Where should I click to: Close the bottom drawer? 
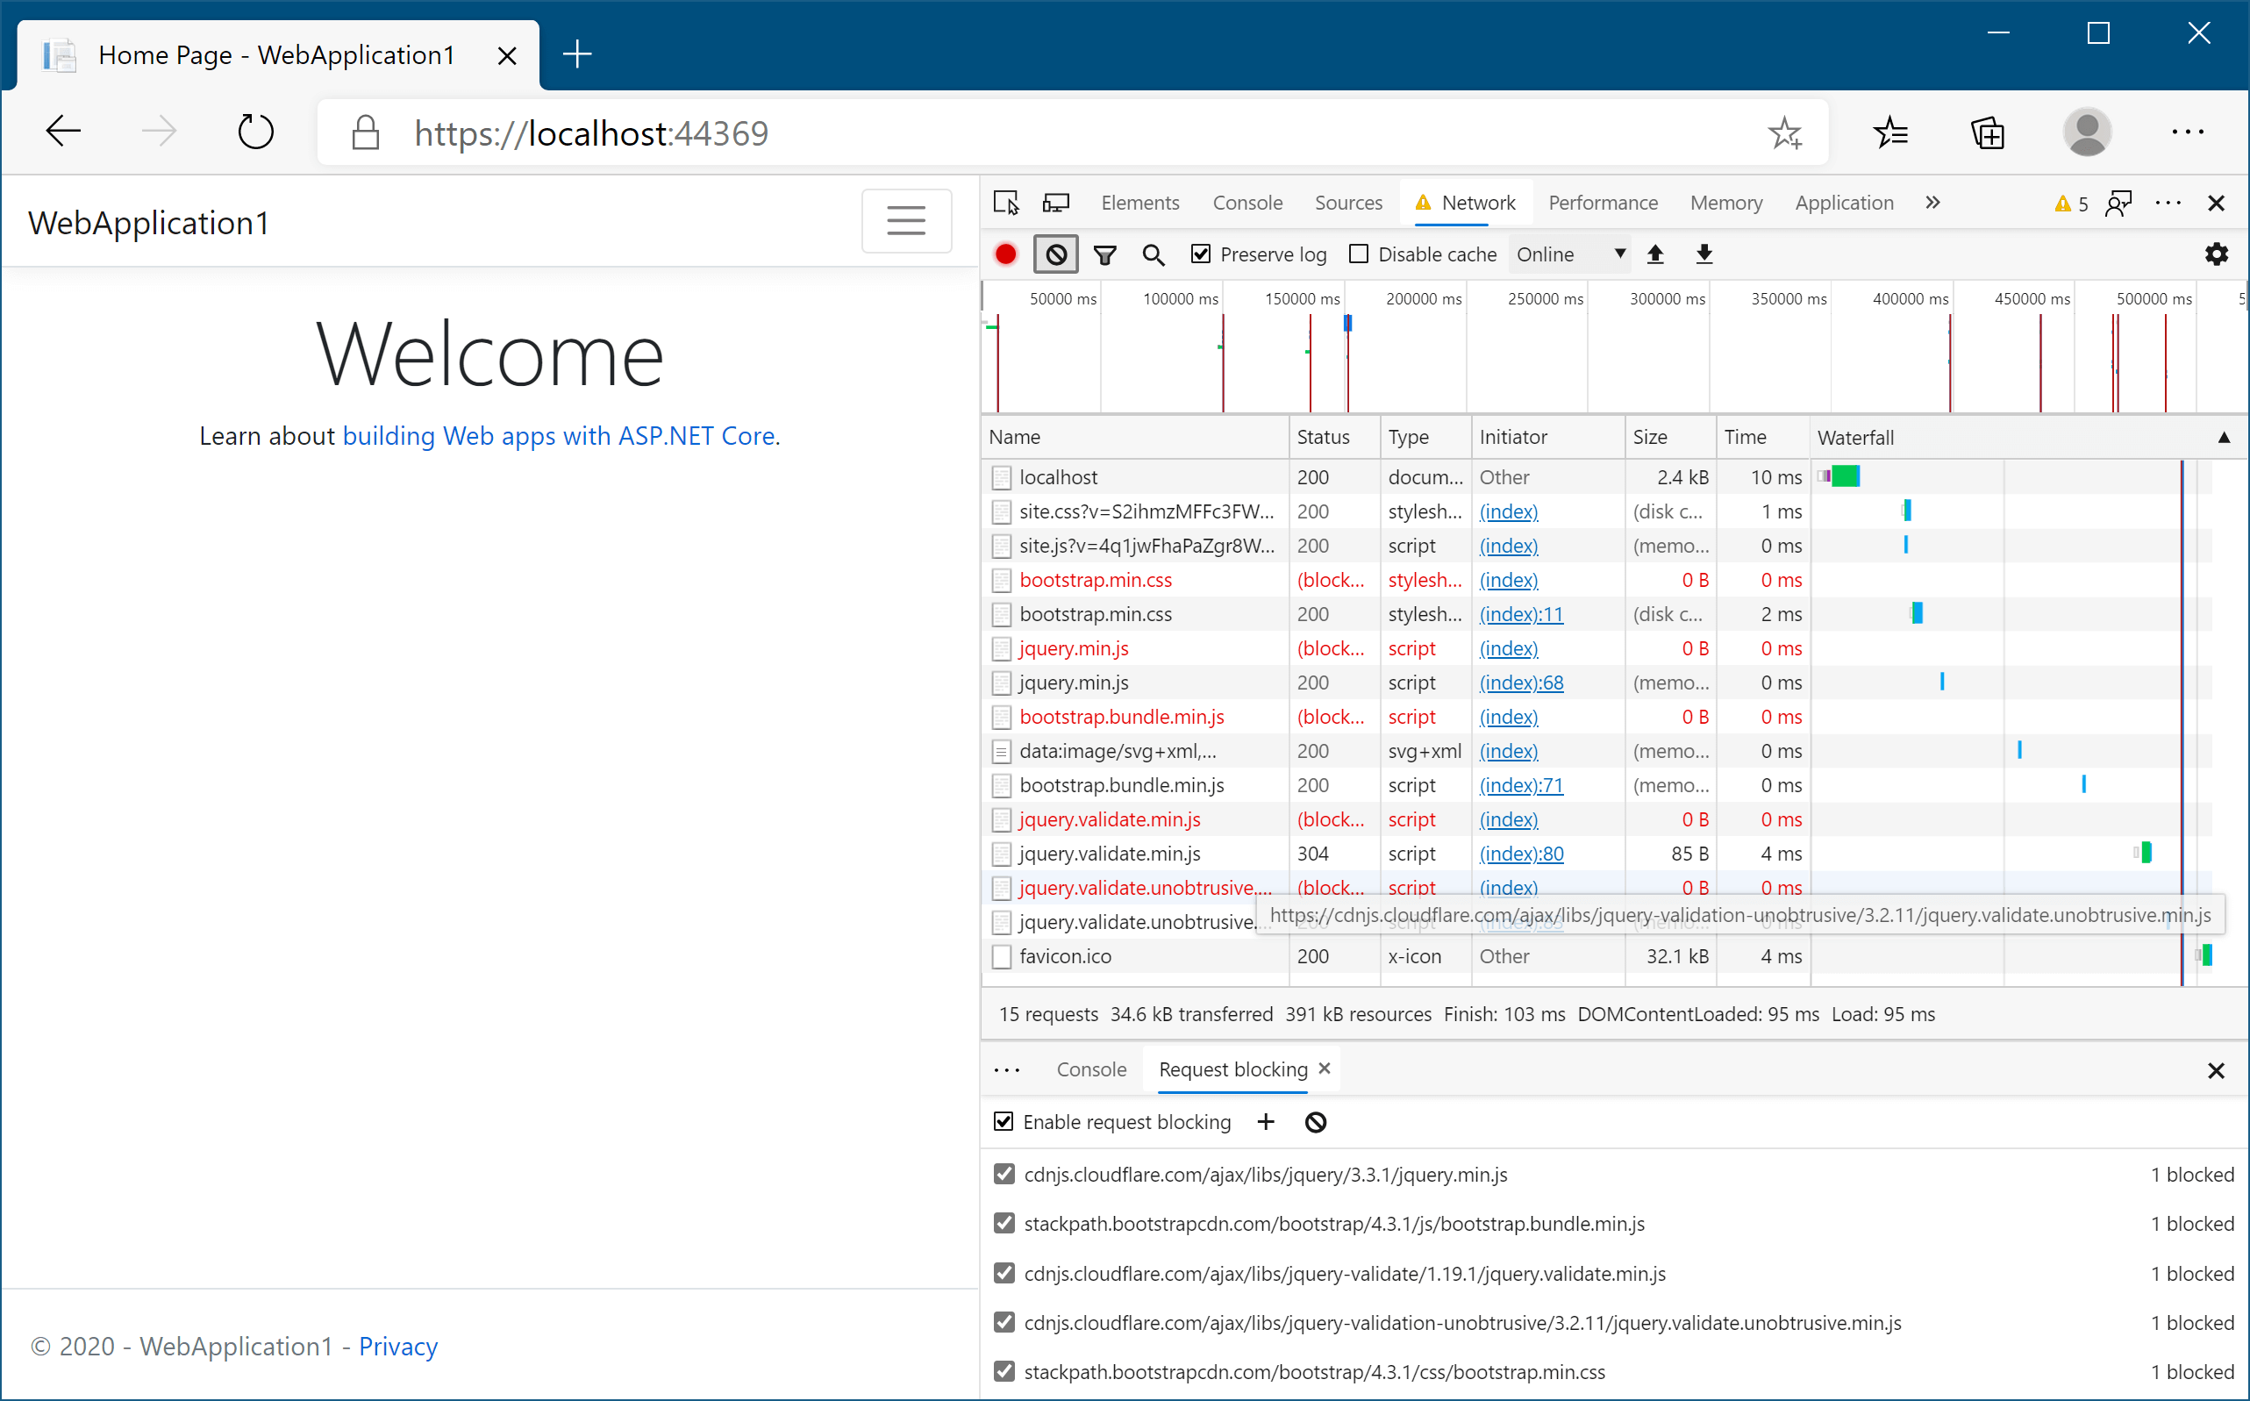pyautogui.click(x=2217, y=1071)
